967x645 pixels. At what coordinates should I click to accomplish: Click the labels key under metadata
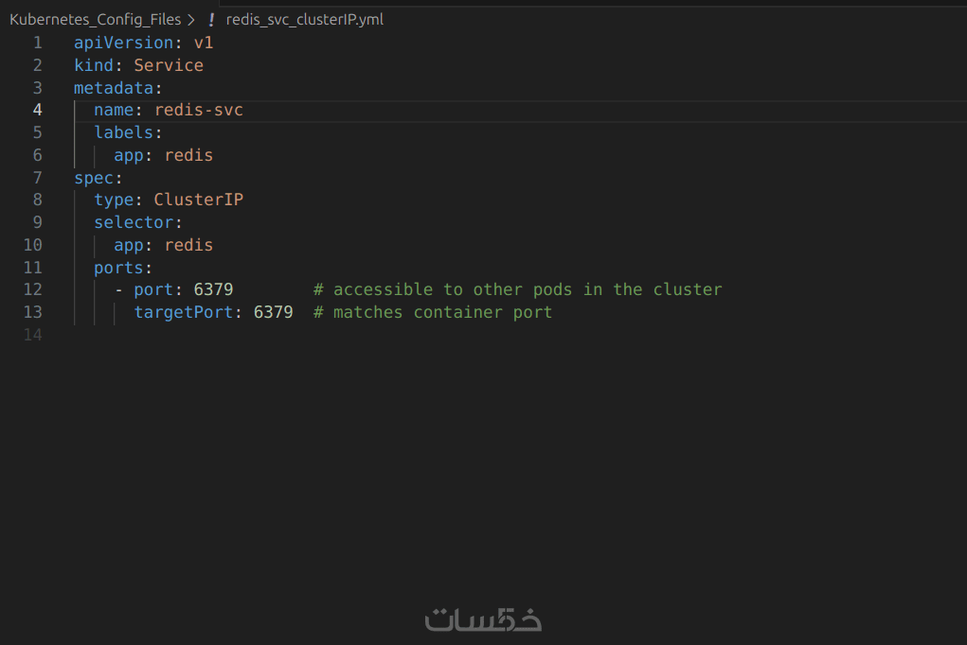123,132
